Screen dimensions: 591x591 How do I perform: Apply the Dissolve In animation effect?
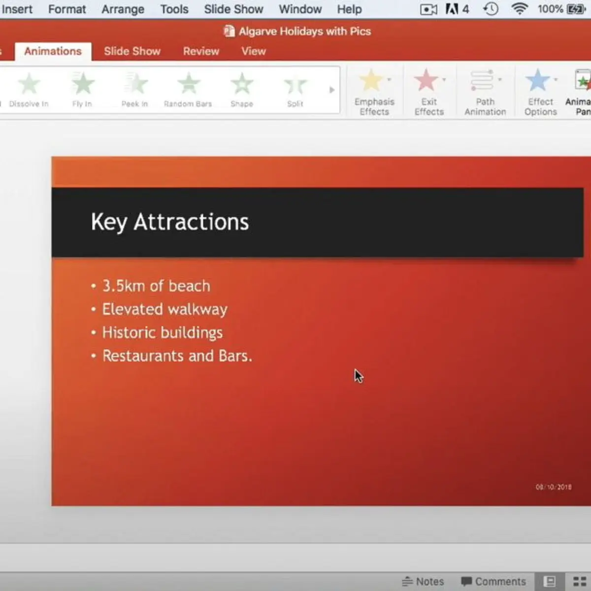tap(29, 90)
